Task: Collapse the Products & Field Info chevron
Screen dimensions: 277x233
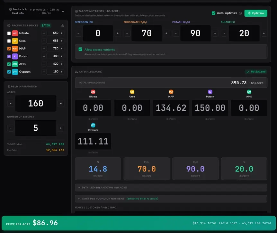Action: tap(63, 12)
